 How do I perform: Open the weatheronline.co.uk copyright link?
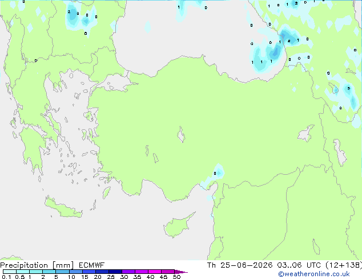(x=313, y=274)
